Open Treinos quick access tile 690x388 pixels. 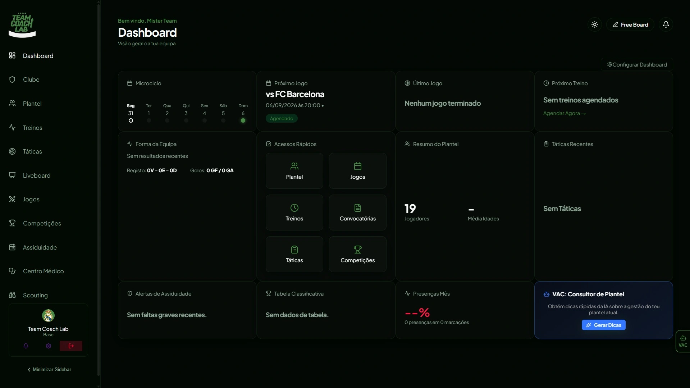click(294, 213)
